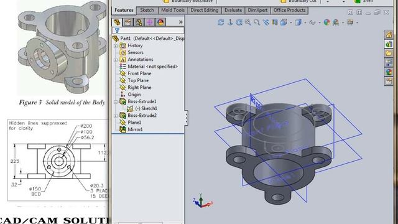Switch to the Features tab
This screenshot has width=398, height=224.
pyautogui.click(x=124, y=10)
